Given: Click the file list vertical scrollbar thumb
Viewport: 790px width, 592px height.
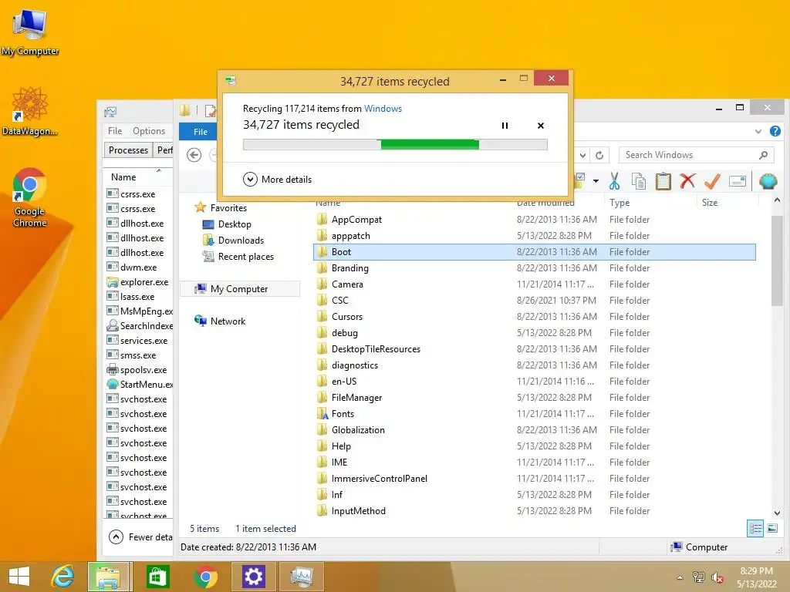Looking at the screenshot, I should tap(776, 261).
